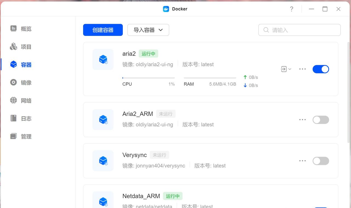Image resolution: width=351 pixels, height=208 pixels.
Task: Close the Docker window
Action: [x=338, y=9]
